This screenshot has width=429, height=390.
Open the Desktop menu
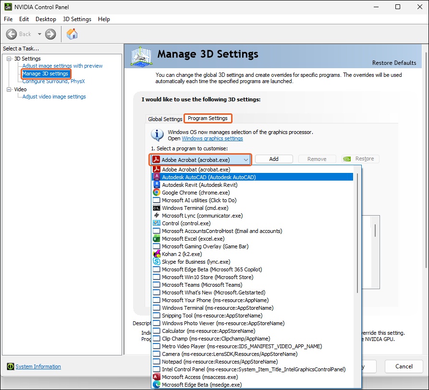coord(46,19)
